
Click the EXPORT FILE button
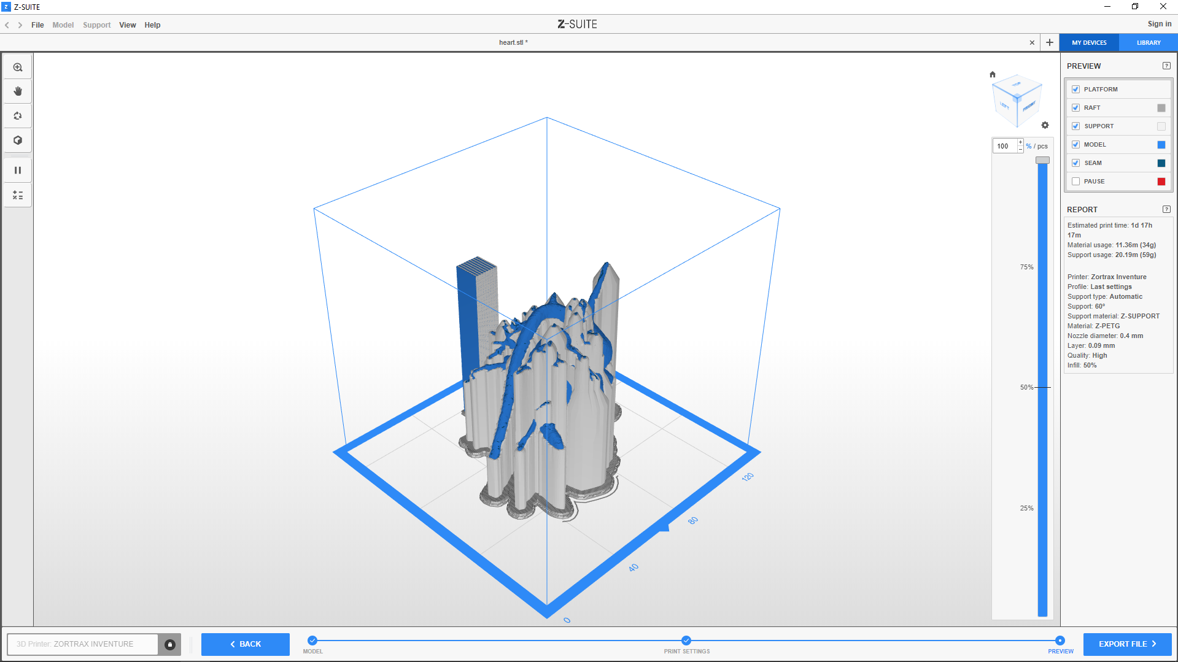pyautogui.click(x=1127, y=644)
